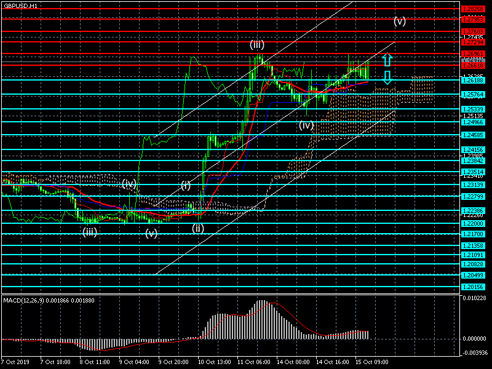Click the 1.22799 price level tag
Screen dimensions: 492x369
(x=473, y=196)
